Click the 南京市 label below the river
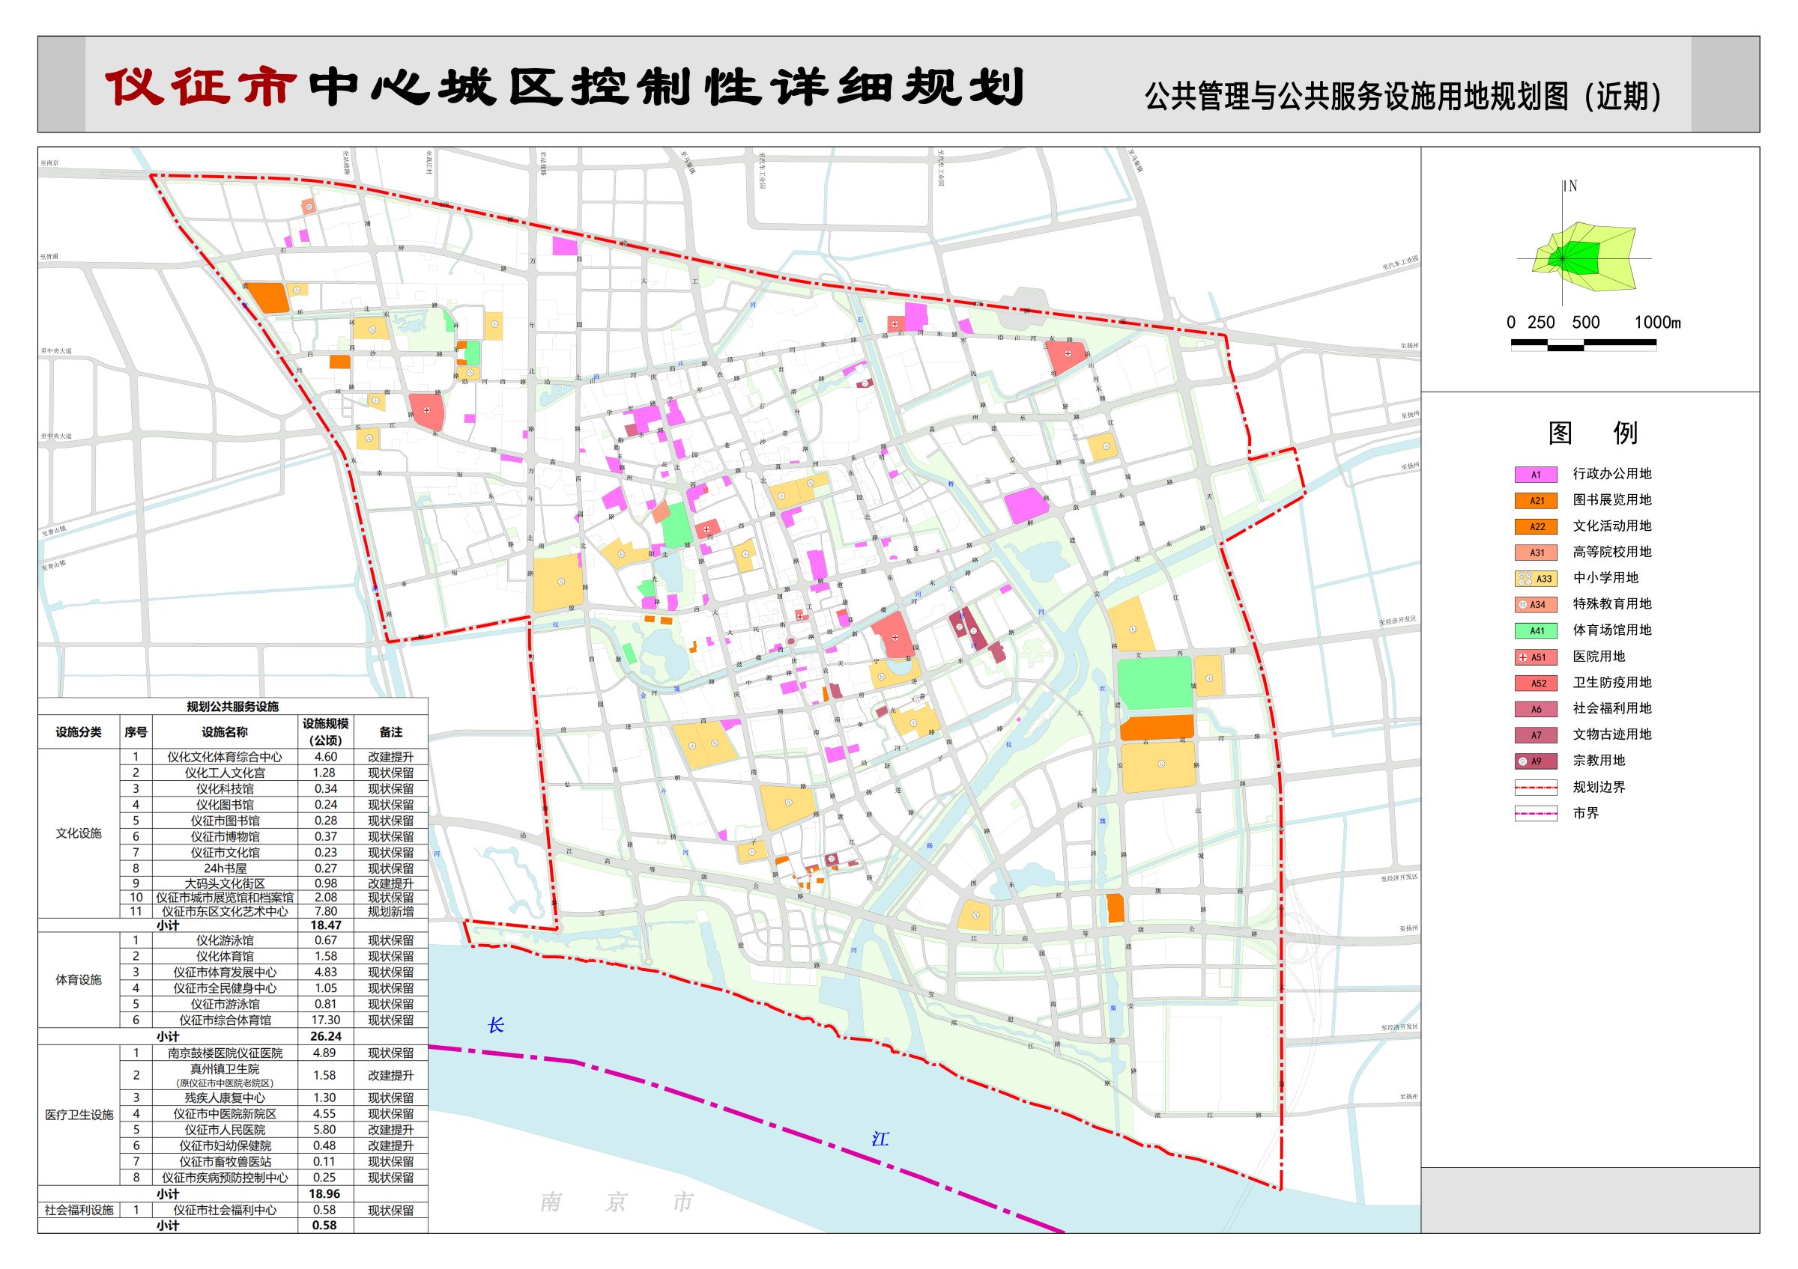The height and width of the screenshot is (1269, 1798). coord(617,1202)
